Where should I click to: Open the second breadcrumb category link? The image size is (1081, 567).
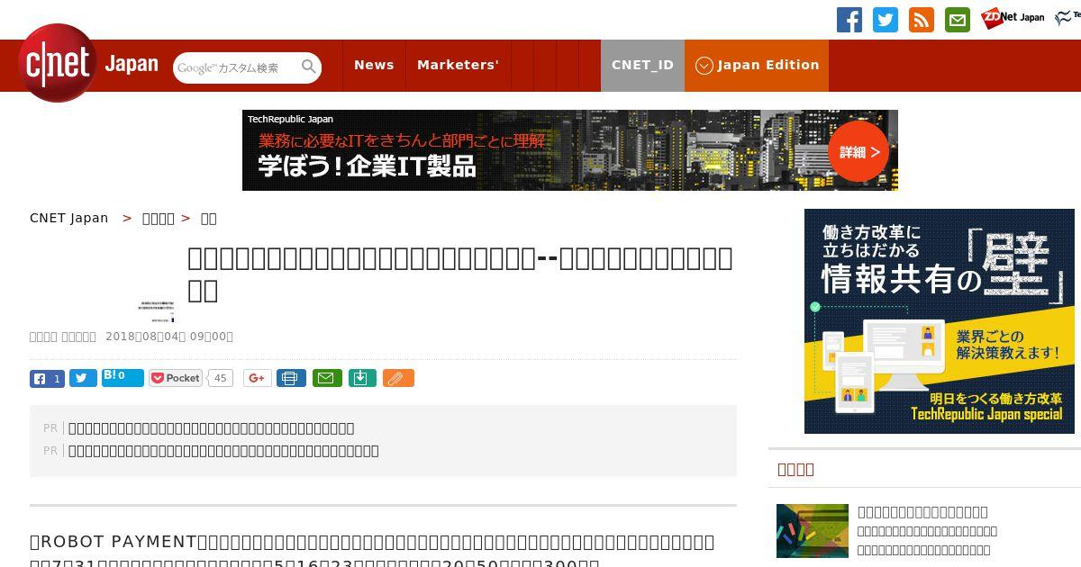pyautogui.click(x=159, y=219)
